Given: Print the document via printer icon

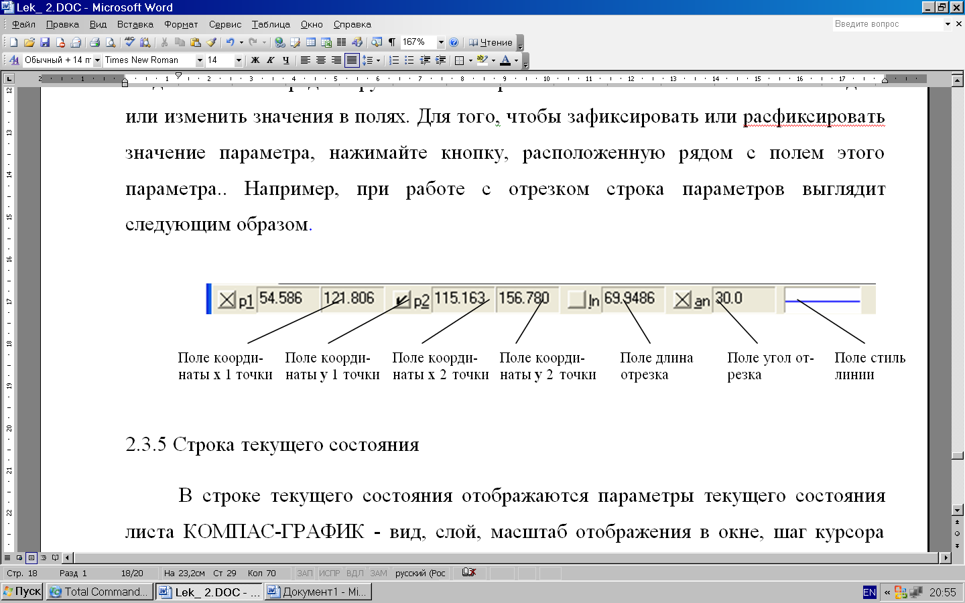Looking at the screenshot, I should [x=94, y=42].
